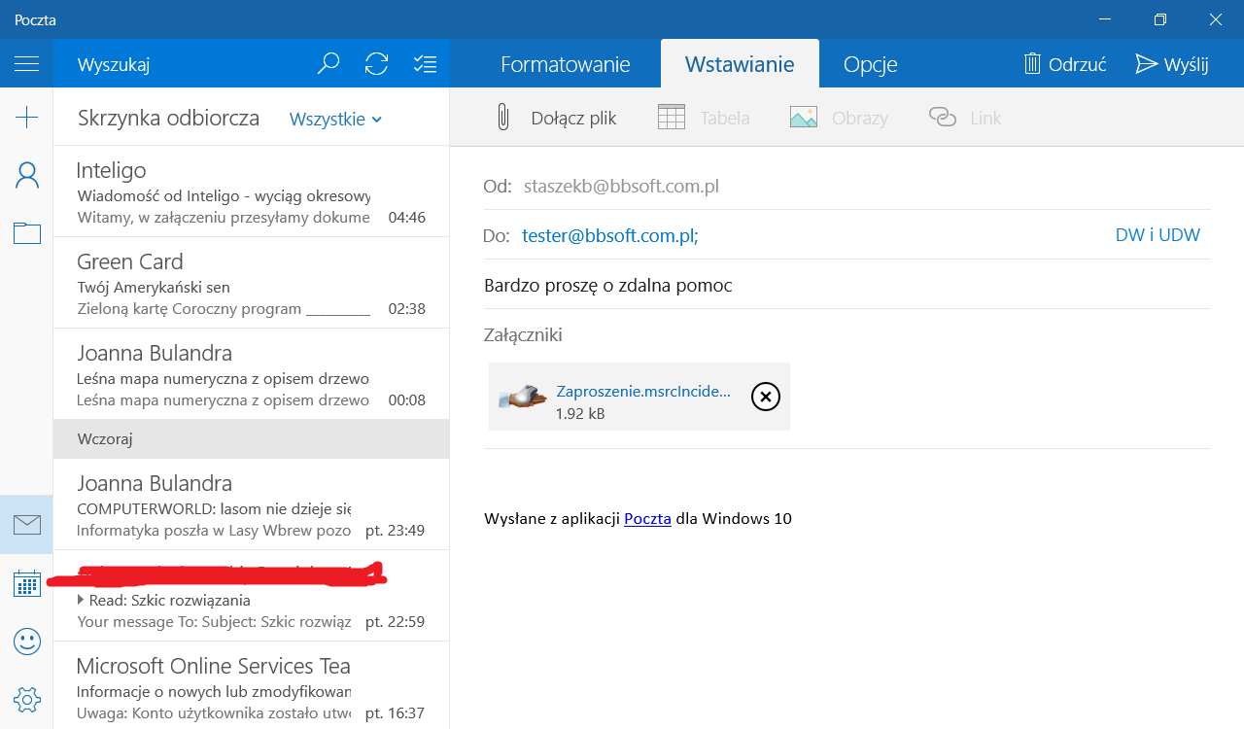Open the Opcje tab
Image resolution: width=1244 pixels, height=729 pixels.
click(870, 65)
